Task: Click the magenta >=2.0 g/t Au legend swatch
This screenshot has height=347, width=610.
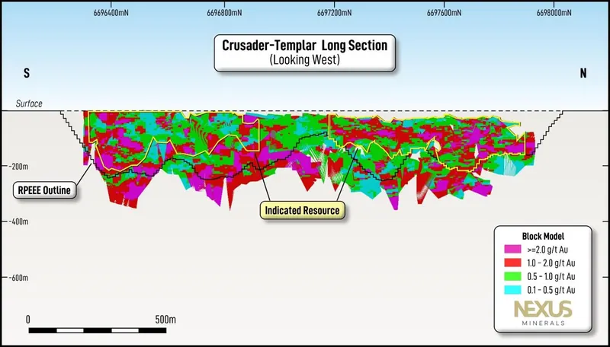Action: pyautogui.click(x=512, y=249)
